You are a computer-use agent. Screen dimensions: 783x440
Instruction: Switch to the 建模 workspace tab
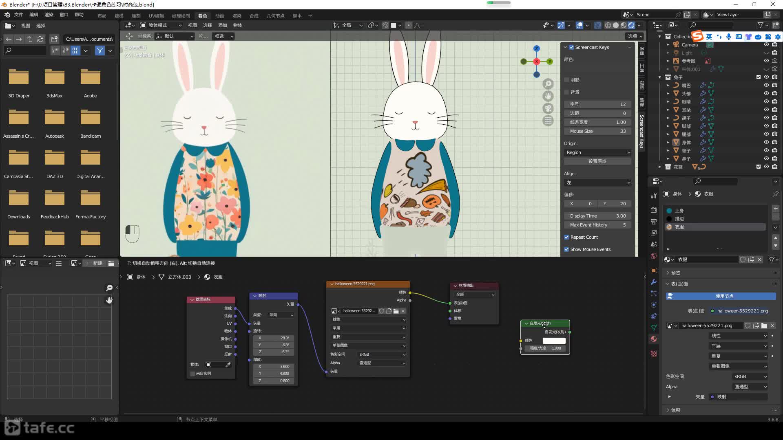119,16
